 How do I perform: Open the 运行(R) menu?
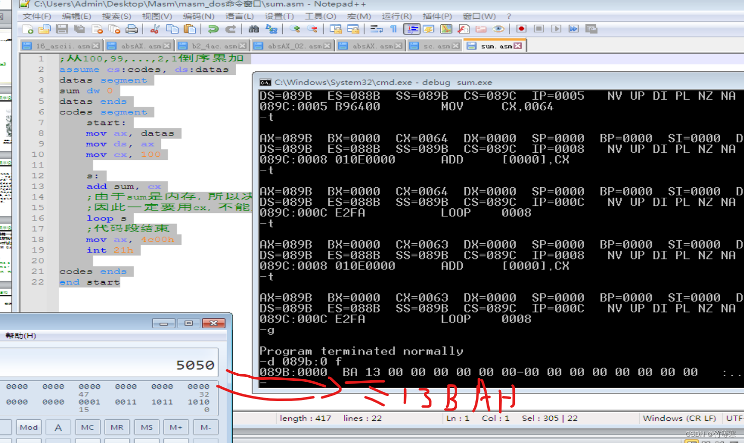pyautogui.click(x=397, y=16)
